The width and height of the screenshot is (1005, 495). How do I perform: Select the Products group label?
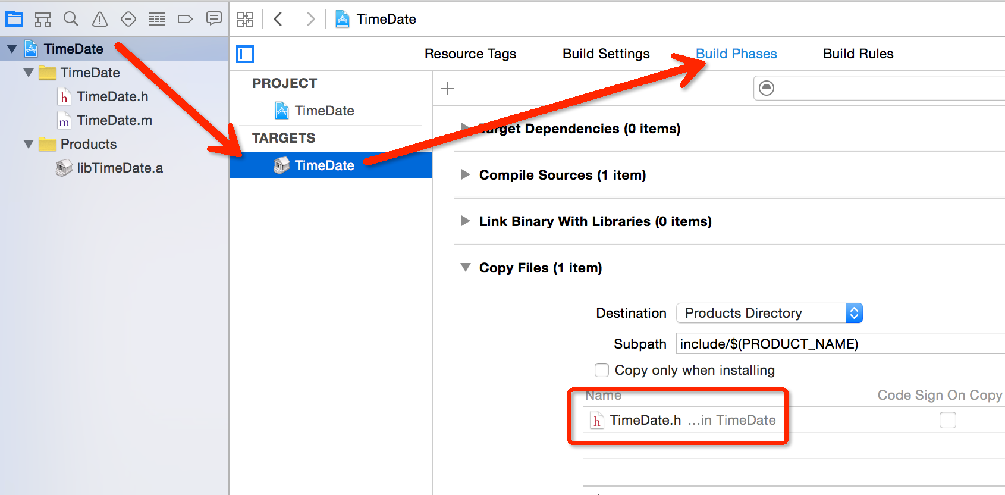point(89,144)
